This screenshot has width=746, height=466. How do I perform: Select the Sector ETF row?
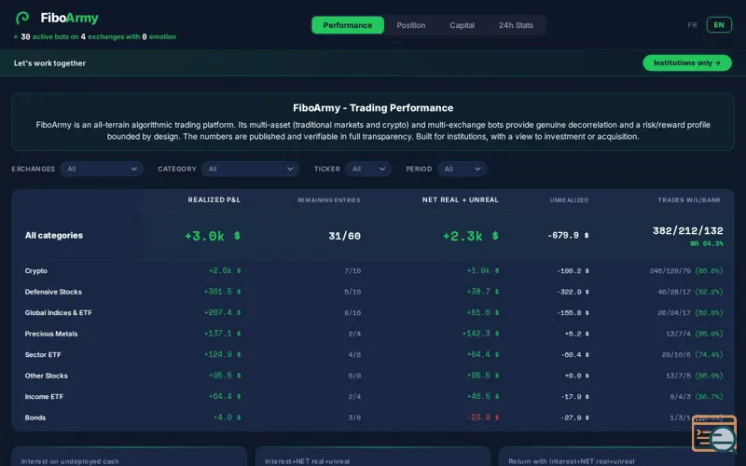(373, 354)
